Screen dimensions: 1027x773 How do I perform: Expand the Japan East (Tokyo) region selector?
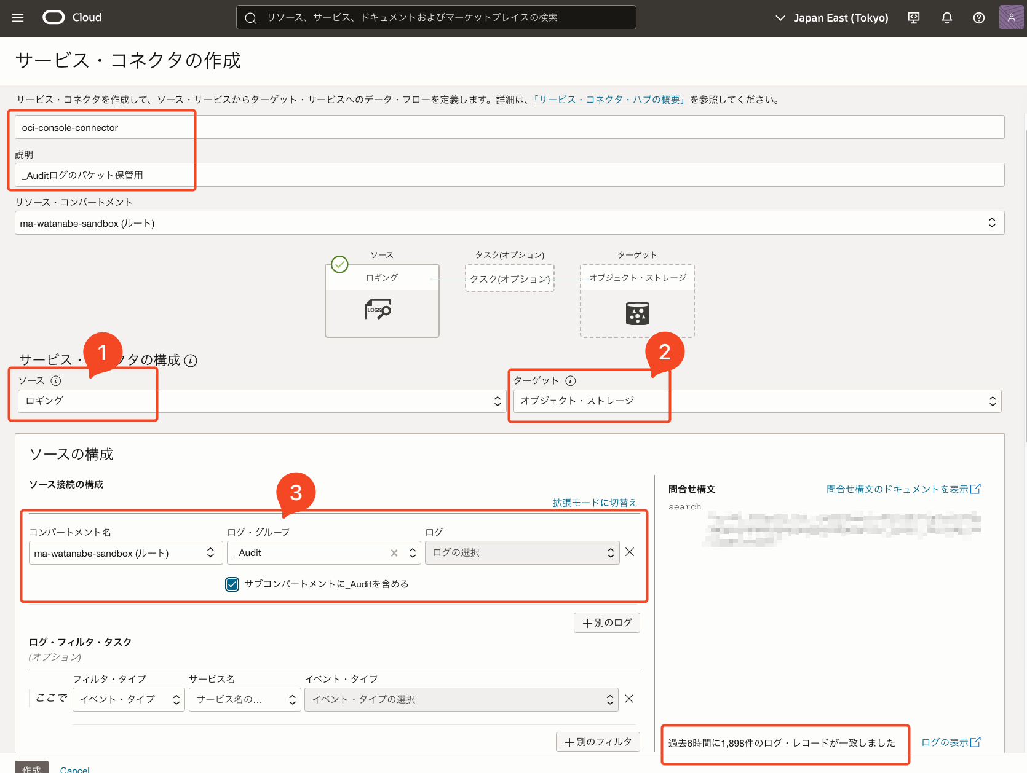(x=832, y=18)
